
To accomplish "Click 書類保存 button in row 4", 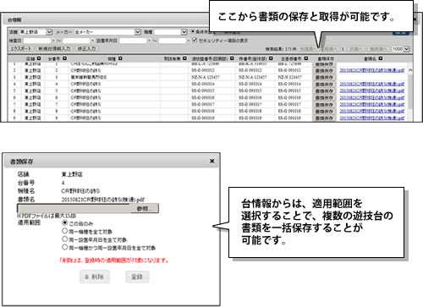I will (324, 84).
